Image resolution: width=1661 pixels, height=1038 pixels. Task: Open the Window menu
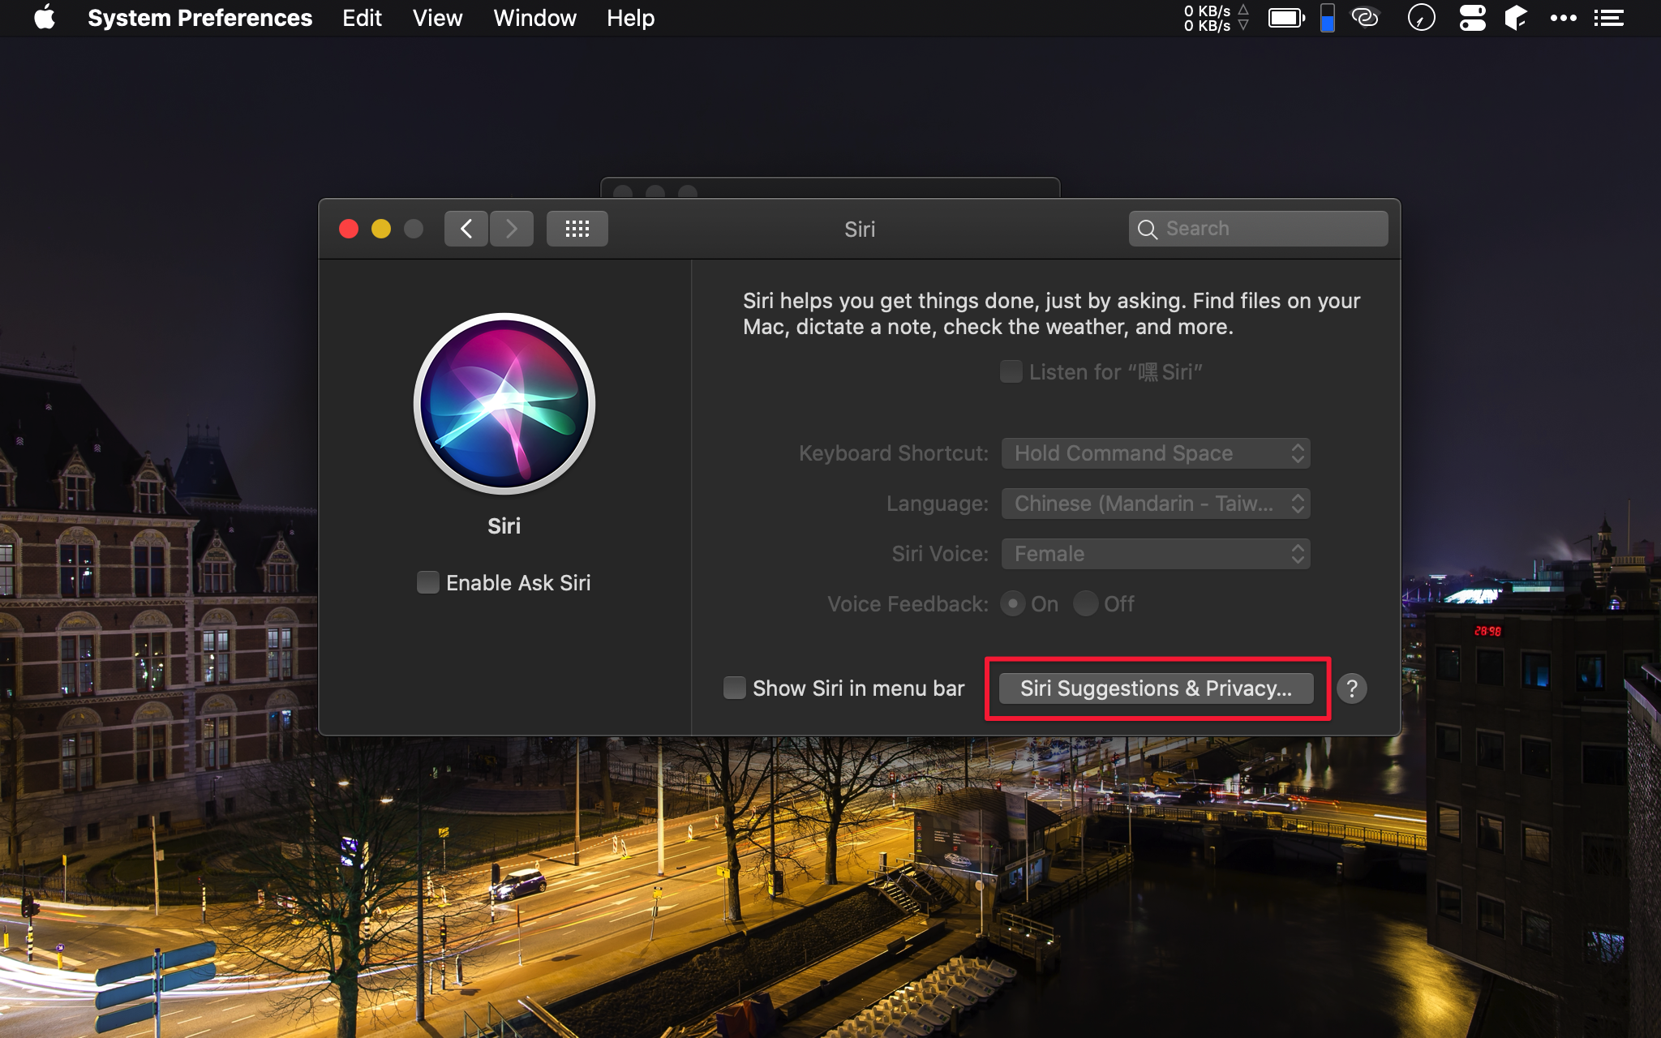[x=534, y=18]
